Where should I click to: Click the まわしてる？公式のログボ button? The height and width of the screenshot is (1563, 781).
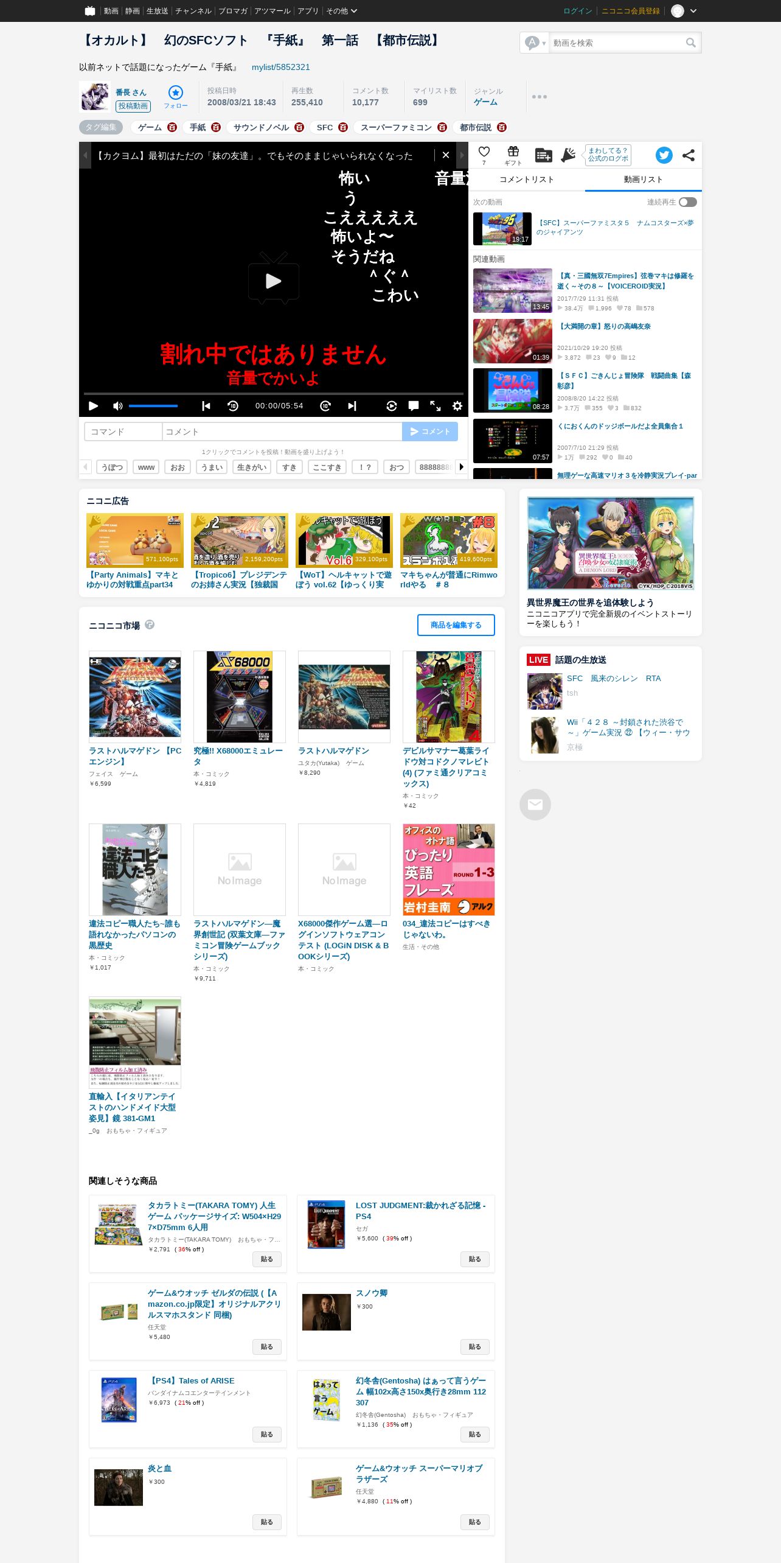pyautogui.click(x=608, y=155)
